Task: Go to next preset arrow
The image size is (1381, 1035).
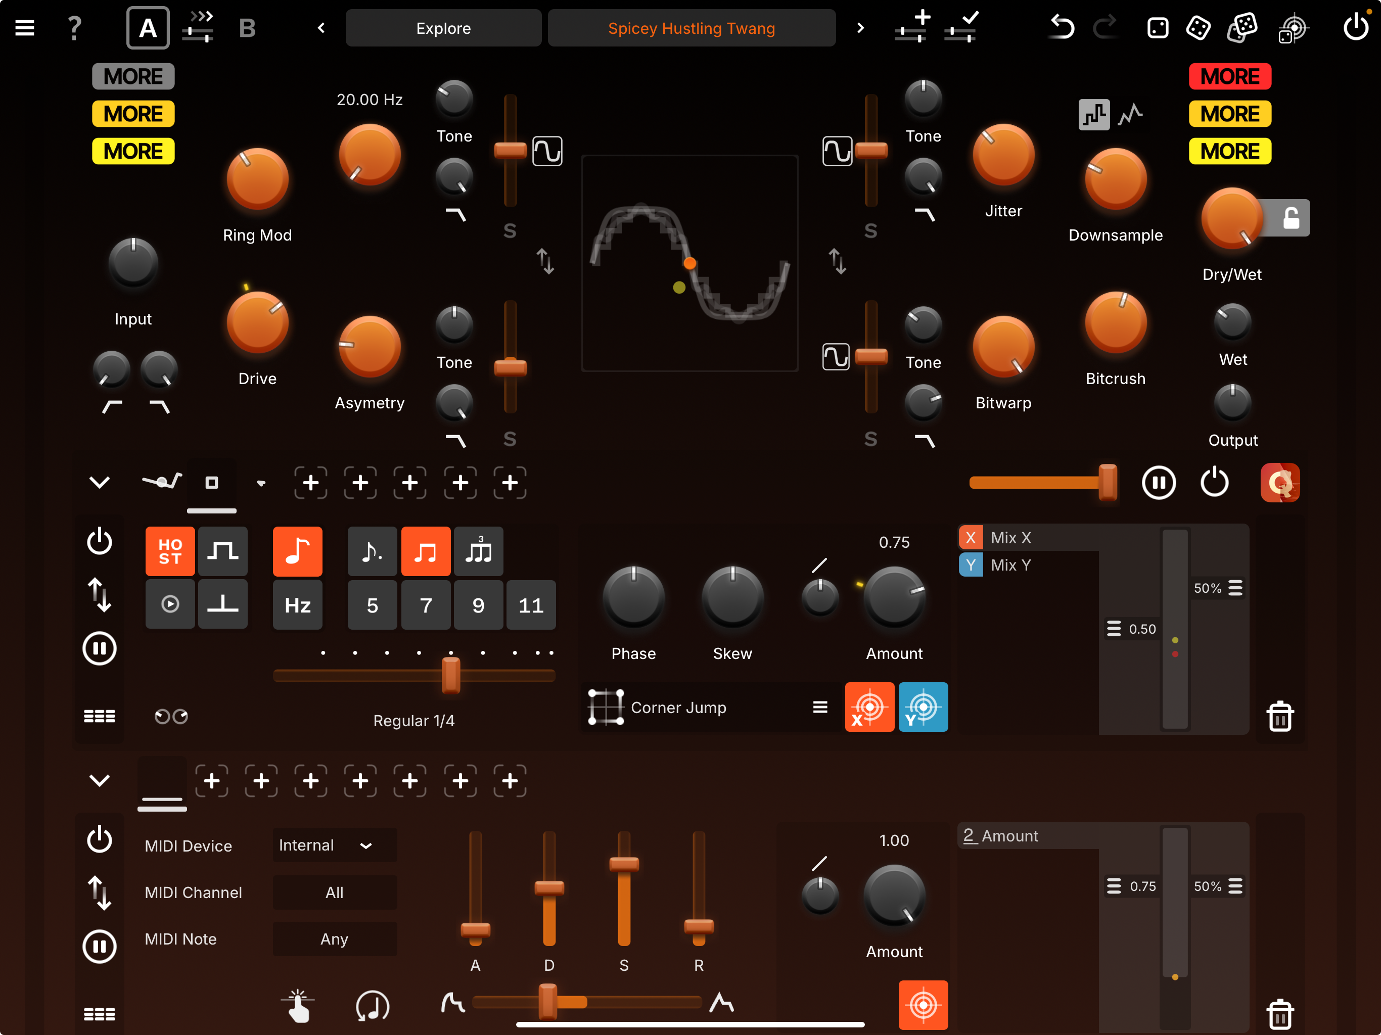Action: click(x=860, y=28)
